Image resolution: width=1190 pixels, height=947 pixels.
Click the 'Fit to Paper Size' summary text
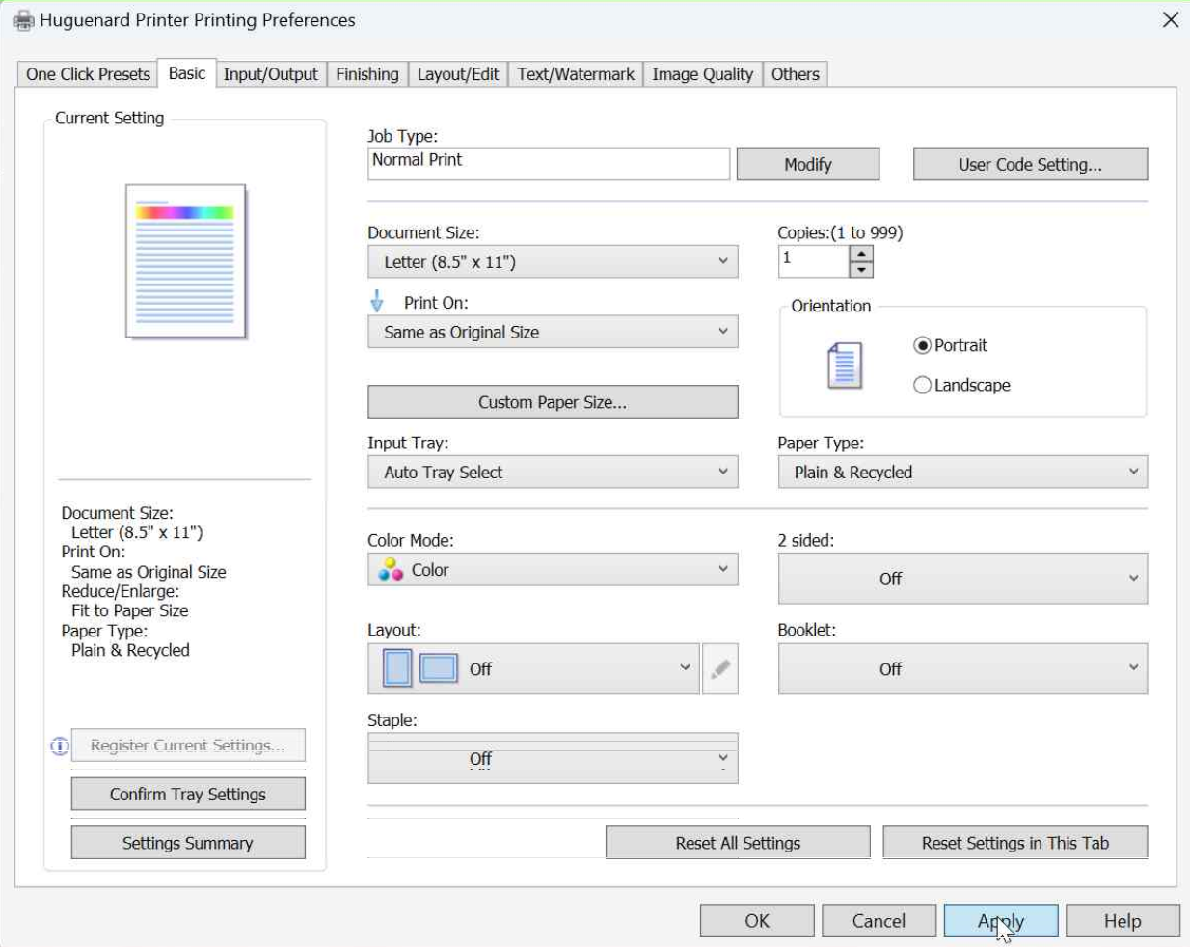(130, 610)
